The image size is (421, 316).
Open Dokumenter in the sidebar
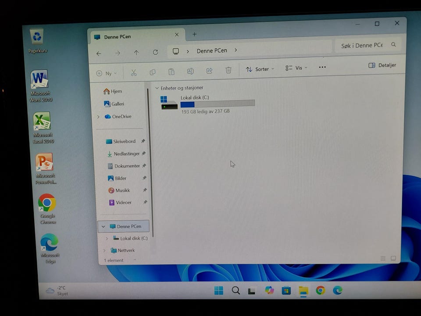pos(124,166)
